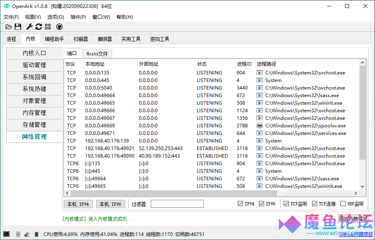Screen dimensions: 375x240
Task: Click the CPU使用:4.69% status entry
Action: click(x=60, y=234)
